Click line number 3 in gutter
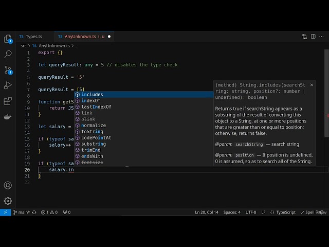329x247 pixels. pyautogui.click(x=28, y=65)
